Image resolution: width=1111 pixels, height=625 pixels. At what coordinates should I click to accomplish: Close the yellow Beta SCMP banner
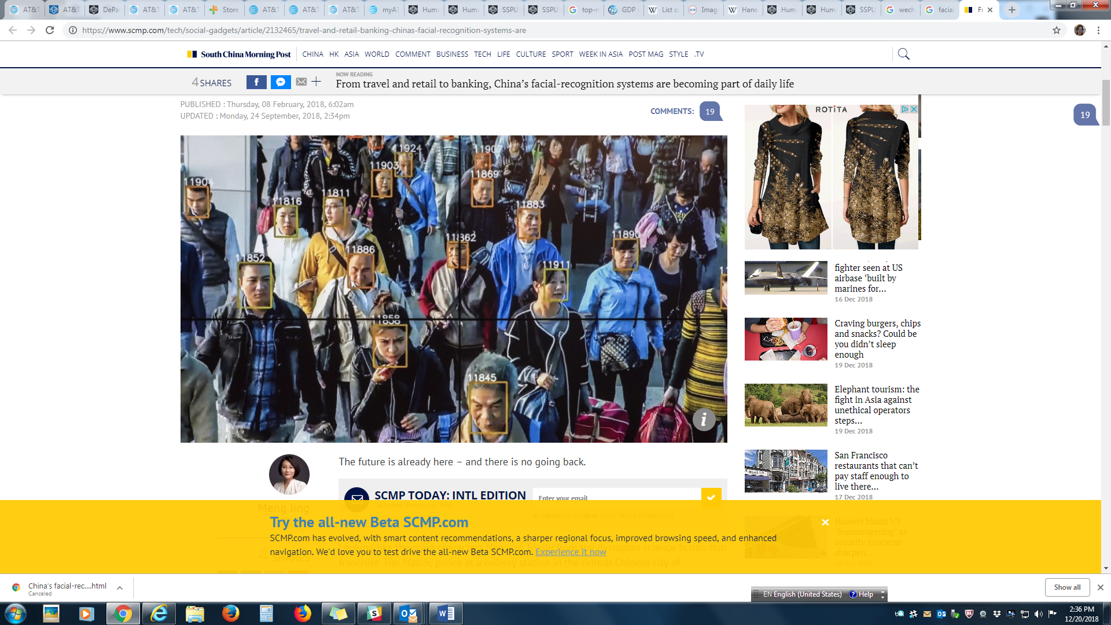[x=825, y=522]
